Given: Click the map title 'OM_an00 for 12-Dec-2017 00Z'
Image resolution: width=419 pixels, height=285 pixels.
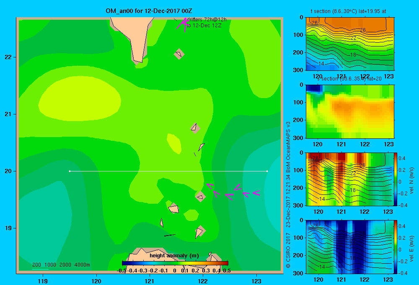Looking at the screenshot, I should click(x=149, y=11).
